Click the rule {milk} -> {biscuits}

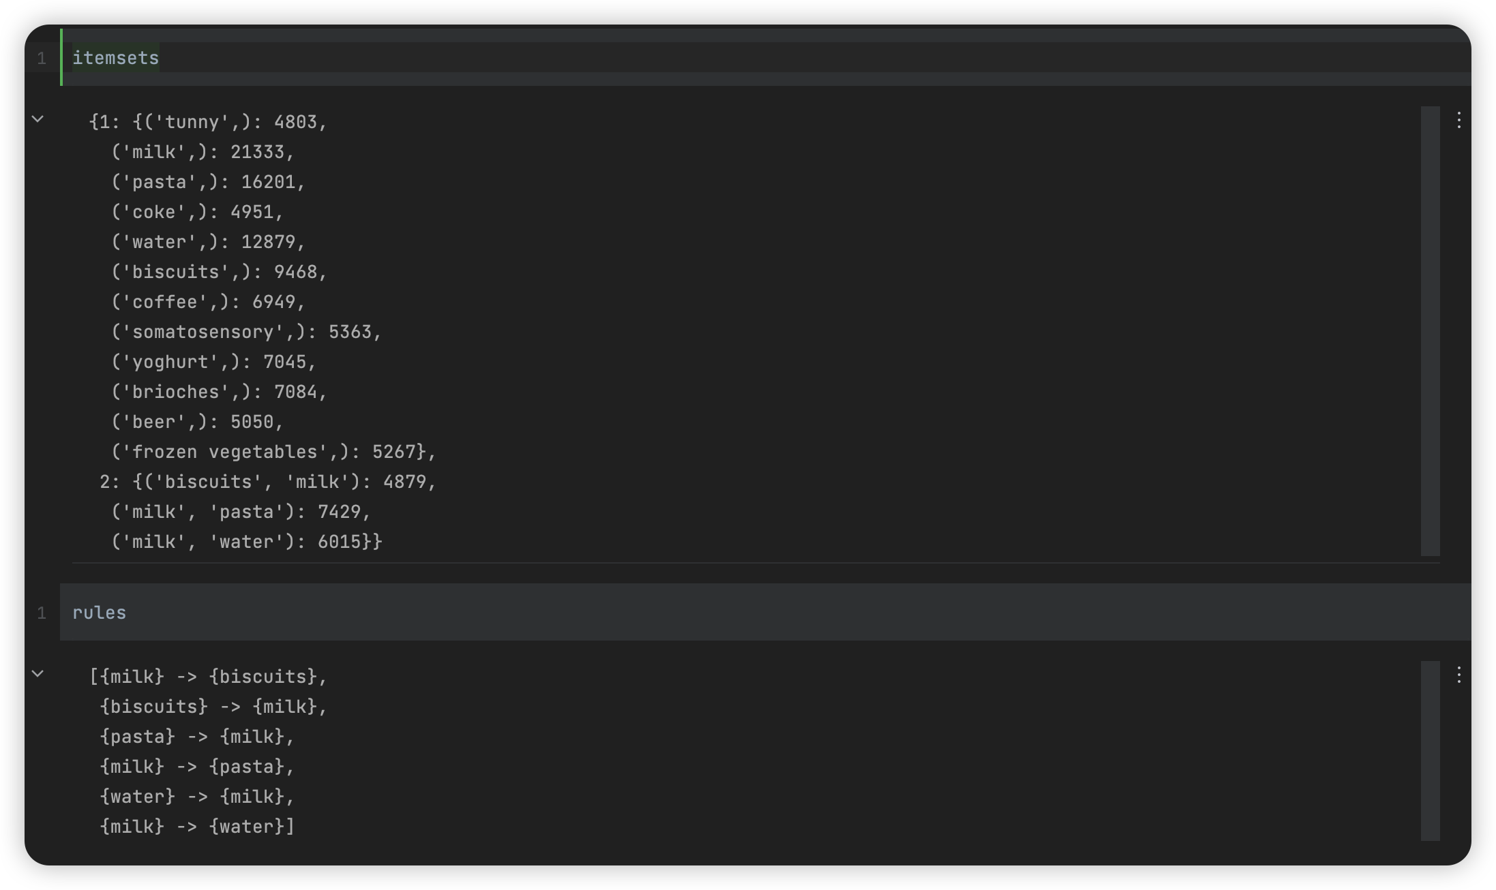(x=208, y=677)
